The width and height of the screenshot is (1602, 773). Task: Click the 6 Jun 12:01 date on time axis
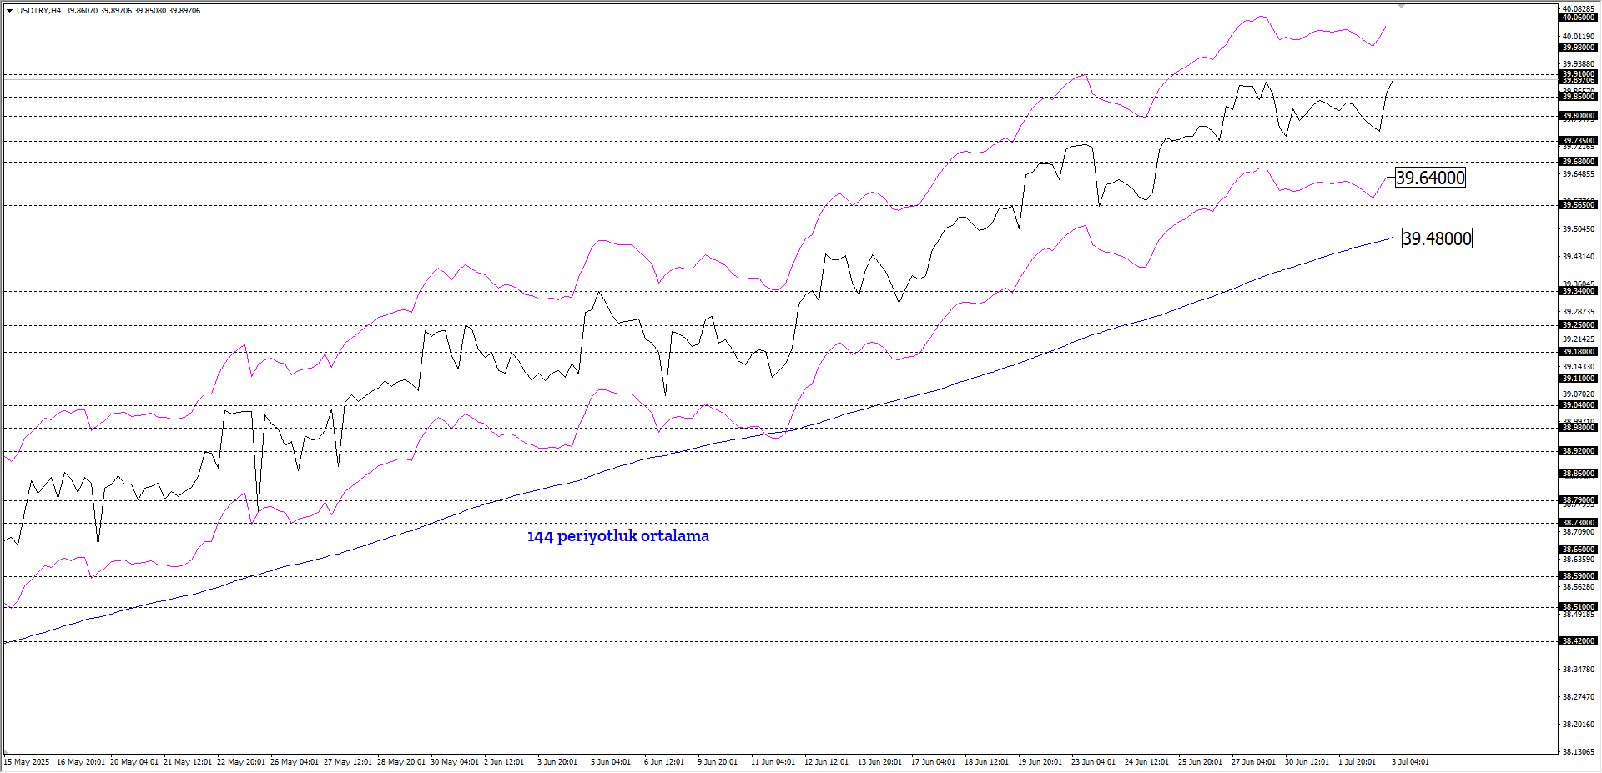664,762
